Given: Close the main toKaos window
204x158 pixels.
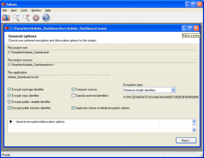Looking at the screenshot, I should tap(200, 5).
